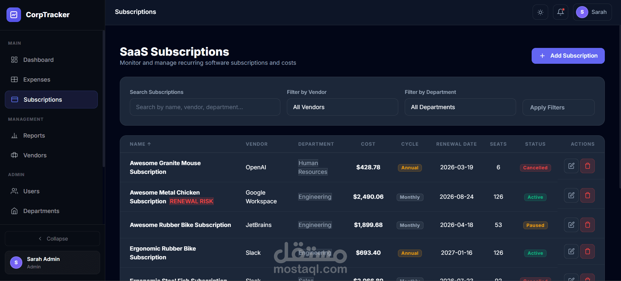Sort by the Status column header
Image resolution: width=621 pixels, height=281 pixels.
point(535,144)
